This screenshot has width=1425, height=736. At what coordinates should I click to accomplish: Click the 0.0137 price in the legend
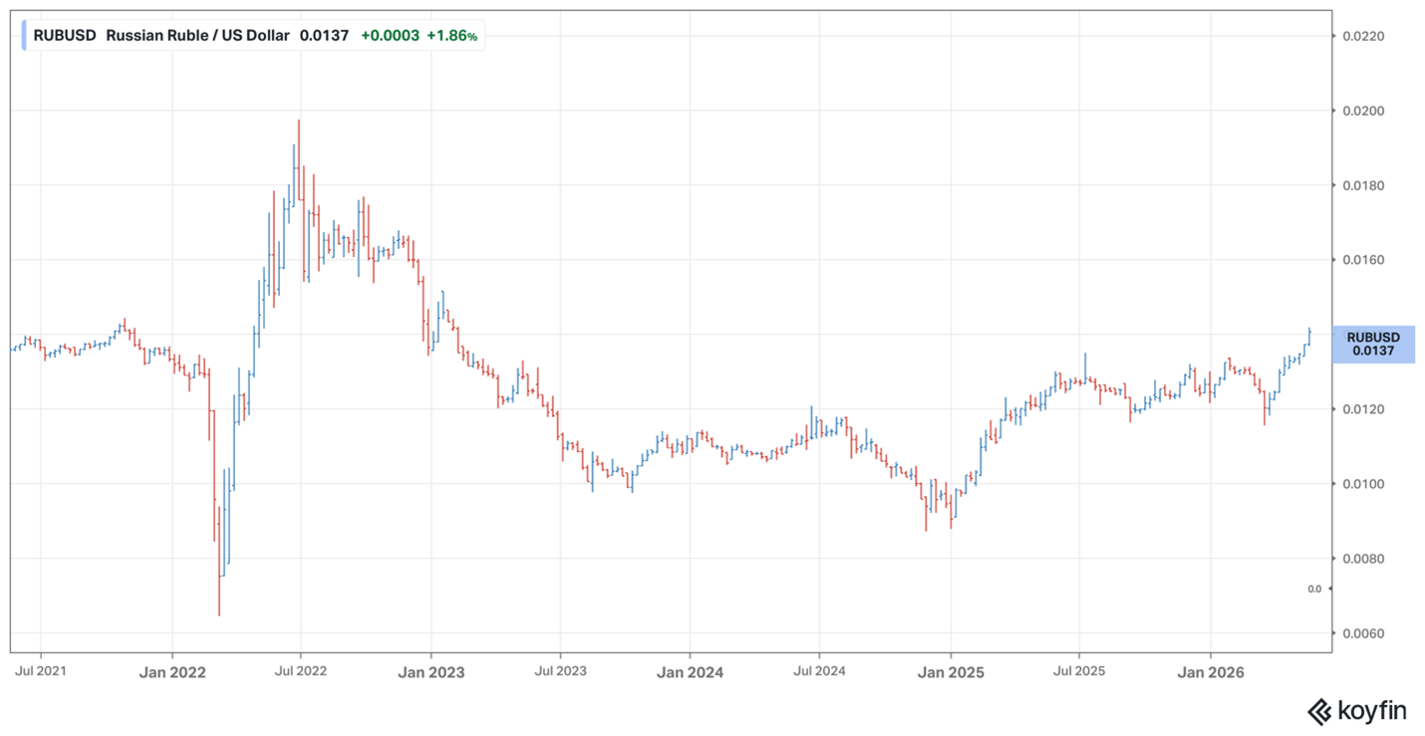click(324, 36)
